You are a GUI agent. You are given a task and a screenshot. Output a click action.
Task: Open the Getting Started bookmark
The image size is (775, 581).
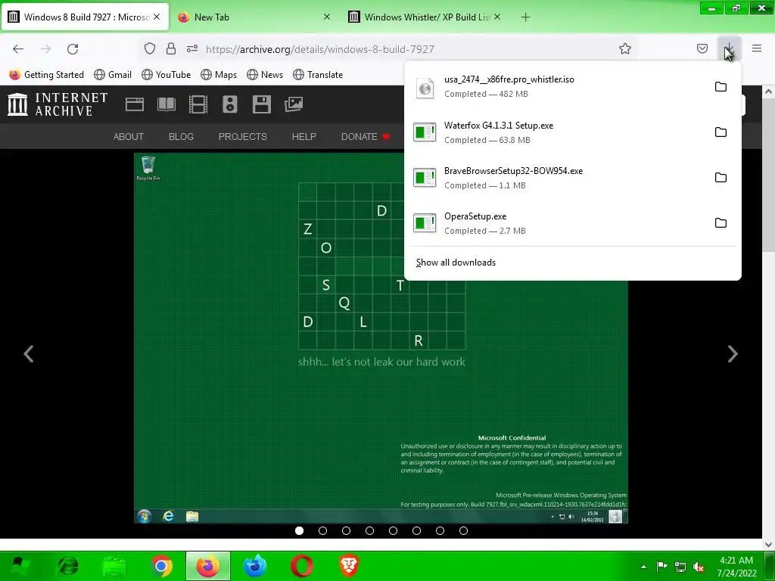tap(47, 75)
